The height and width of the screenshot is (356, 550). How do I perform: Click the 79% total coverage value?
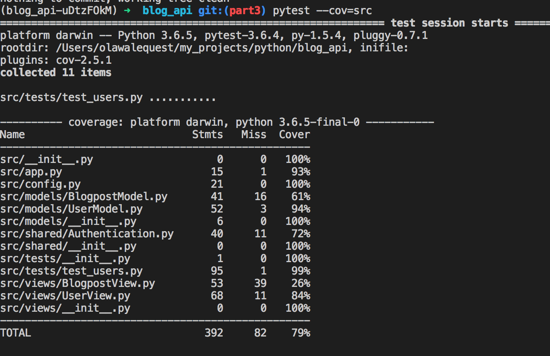pyautogui.click(x=301, y=333)
